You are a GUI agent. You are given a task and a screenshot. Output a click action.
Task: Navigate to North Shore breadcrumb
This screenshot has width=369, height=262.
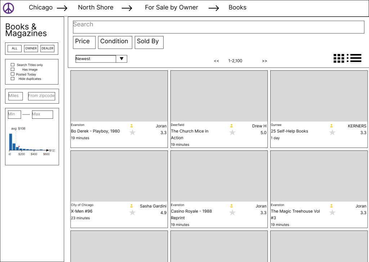pyautogui.click(x=95, y=8)
